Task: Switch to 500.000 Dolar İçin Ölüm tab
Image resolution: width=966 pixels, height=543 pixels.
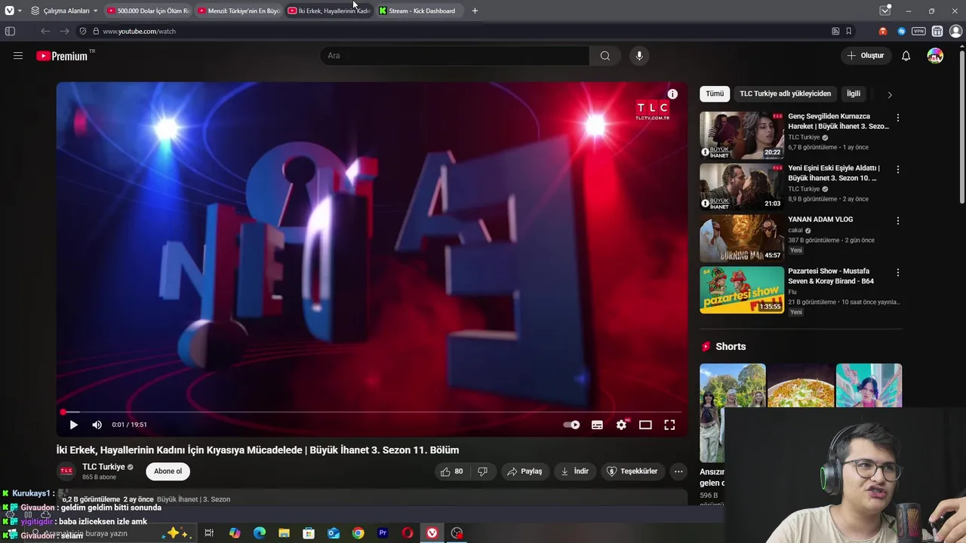Action: coord(148,11)
